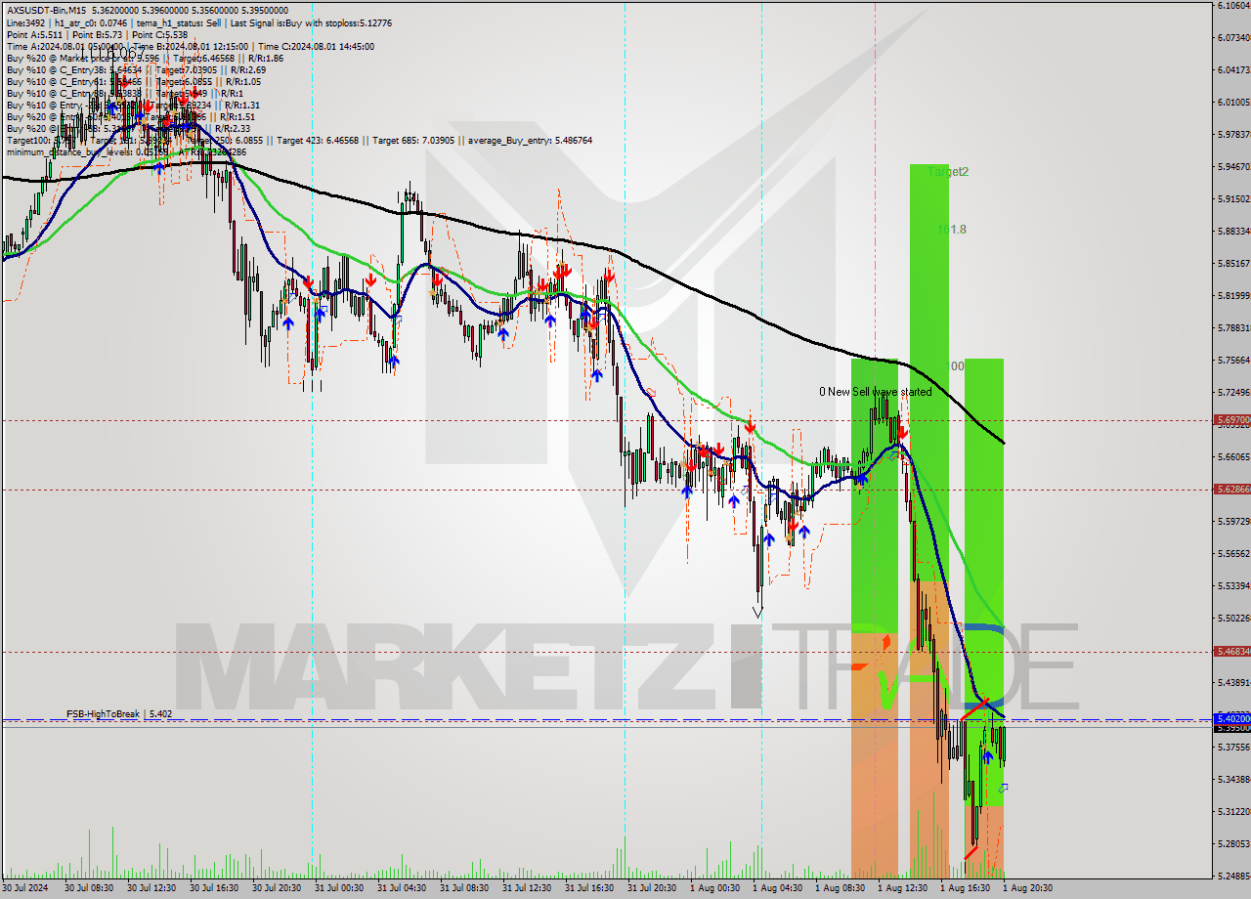1251x899 pixels.
Task: Click the '1 Aug 12:30' time axis label
Action: pos(902,888)
